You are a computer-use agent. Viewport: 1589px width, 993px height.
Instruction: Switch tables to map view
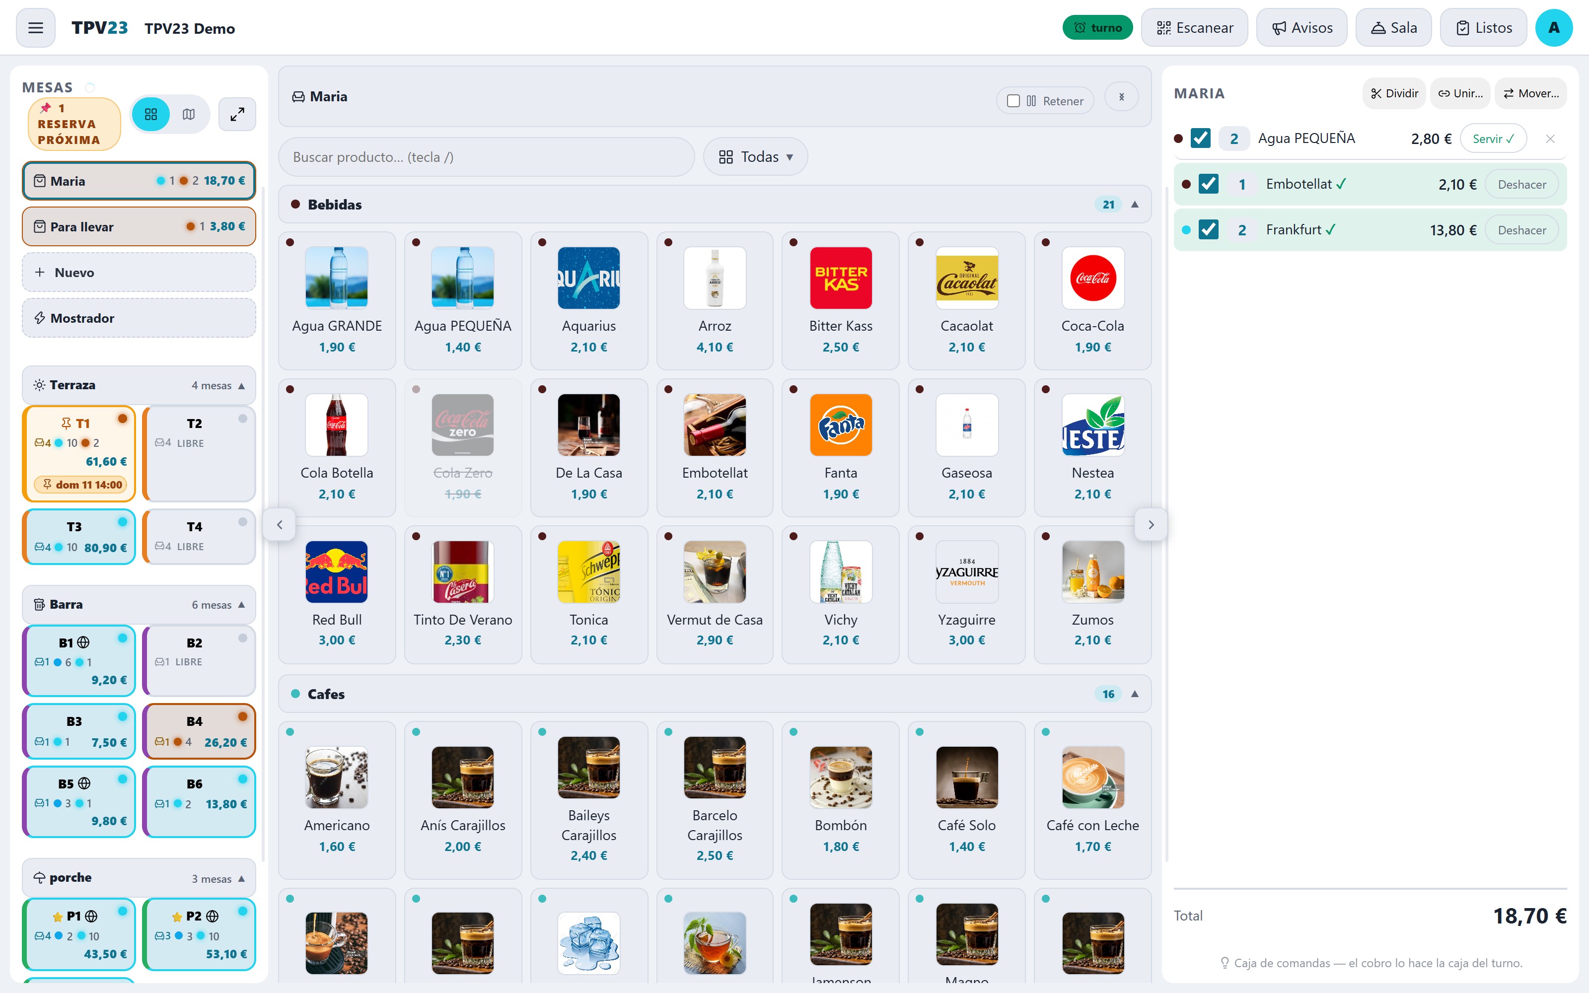point(189,114)
